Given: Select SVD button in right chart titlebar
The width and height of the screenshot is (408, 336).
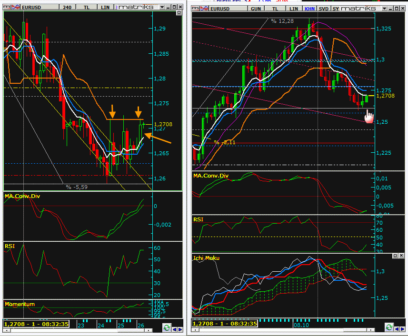Looking at the screenshot, I should point(323,8).
